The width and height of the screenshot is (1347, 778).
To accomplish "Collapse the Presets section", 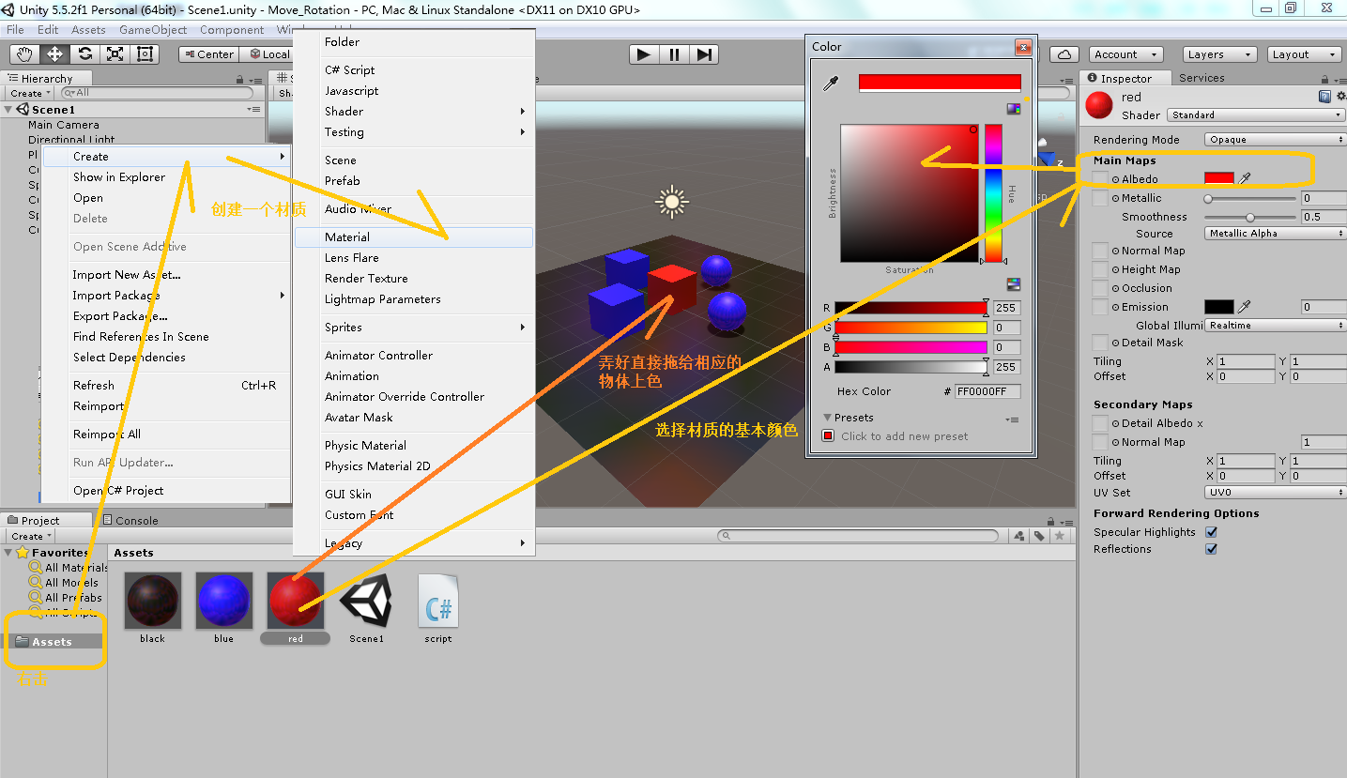I will point(827,418).
